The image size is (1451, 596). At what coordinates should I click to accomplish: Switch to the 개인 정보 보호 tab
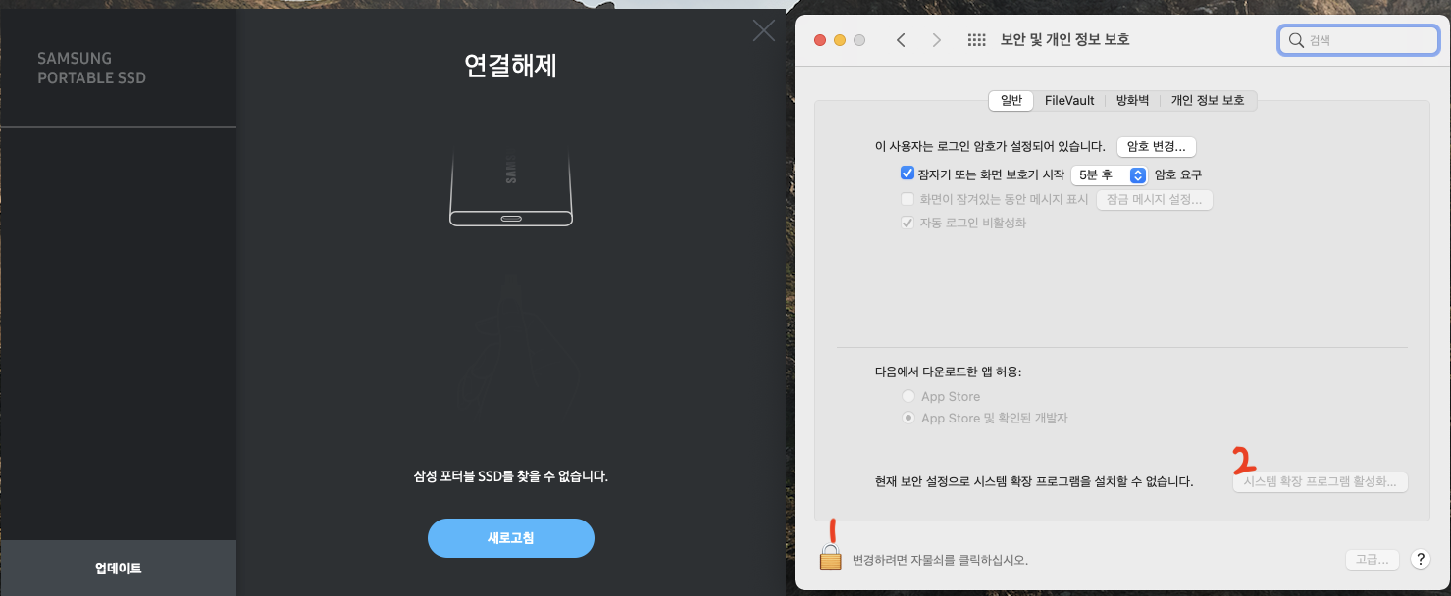pos(1208,100)
